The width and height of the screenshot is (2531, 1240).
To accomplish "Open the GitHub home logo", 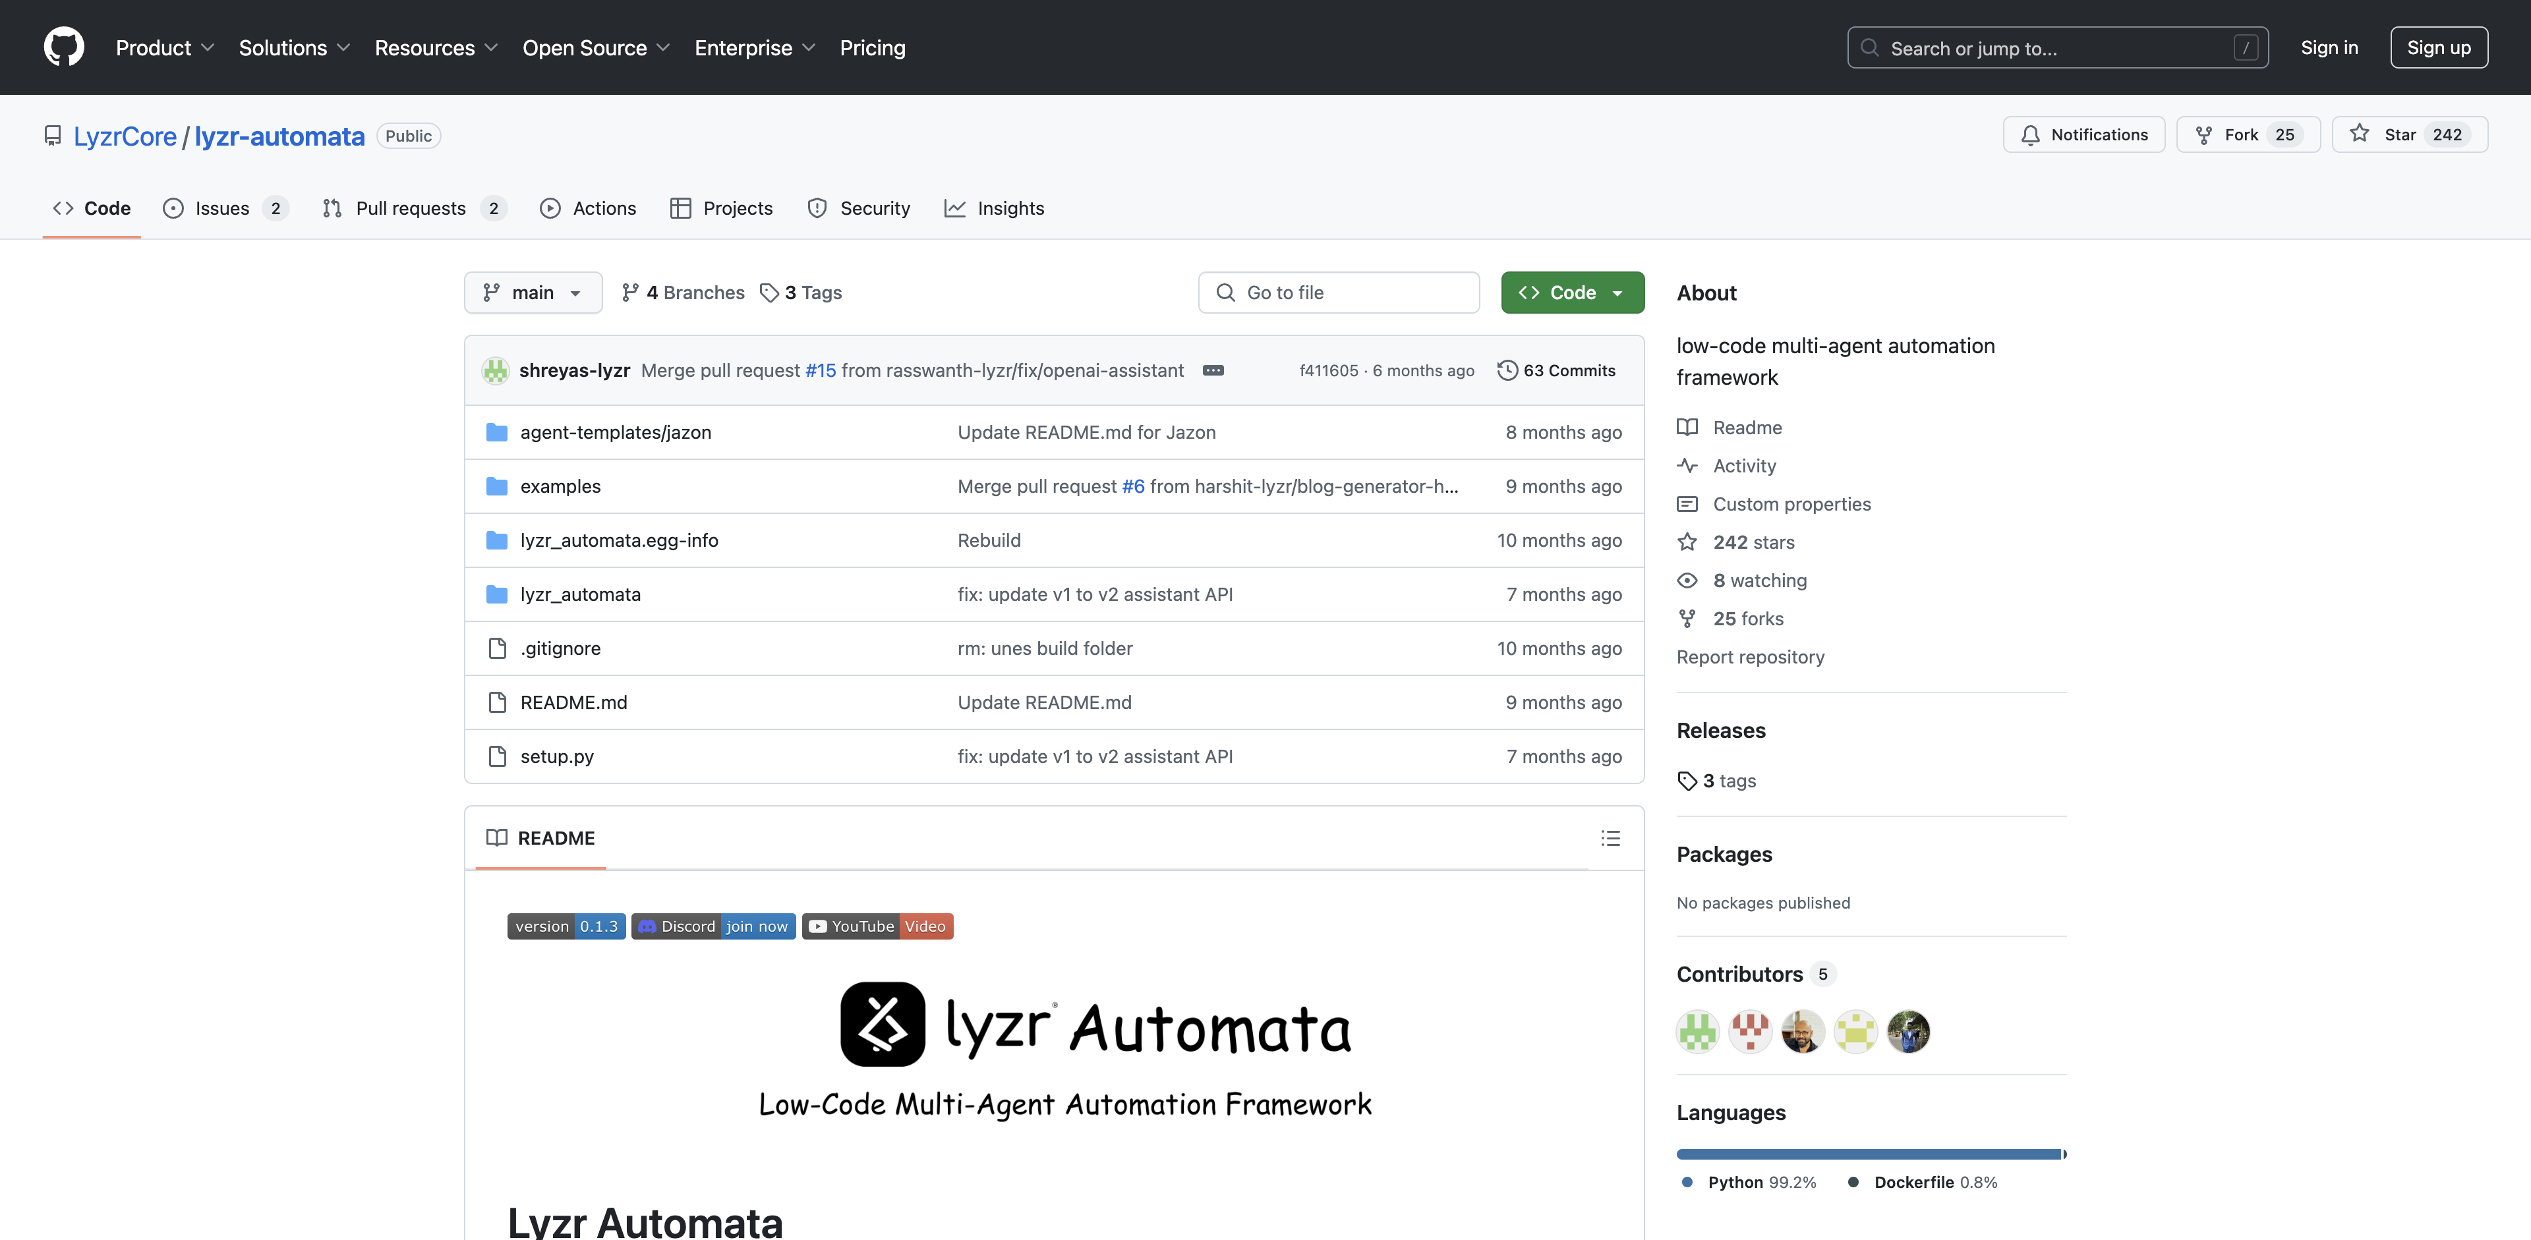I will pos(64,47).
